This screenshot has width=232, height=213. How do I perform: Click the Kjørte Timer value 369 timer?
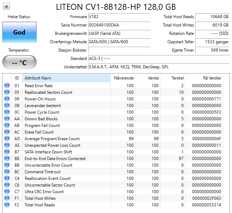point(213,50)
